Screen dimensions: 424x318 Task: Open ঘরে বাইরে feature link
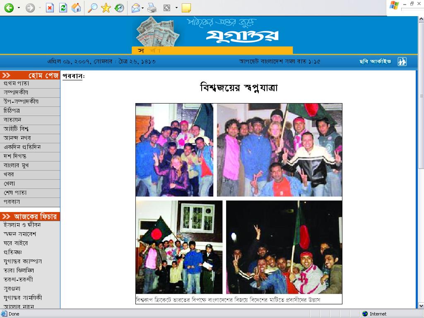coord(16,243)
